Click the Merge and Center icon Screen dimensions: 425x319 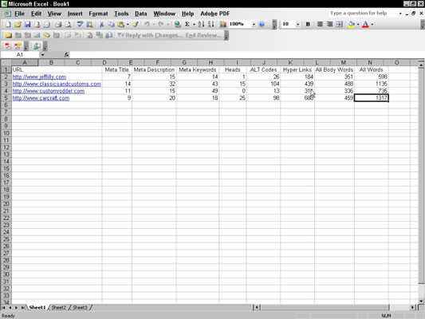340,25
